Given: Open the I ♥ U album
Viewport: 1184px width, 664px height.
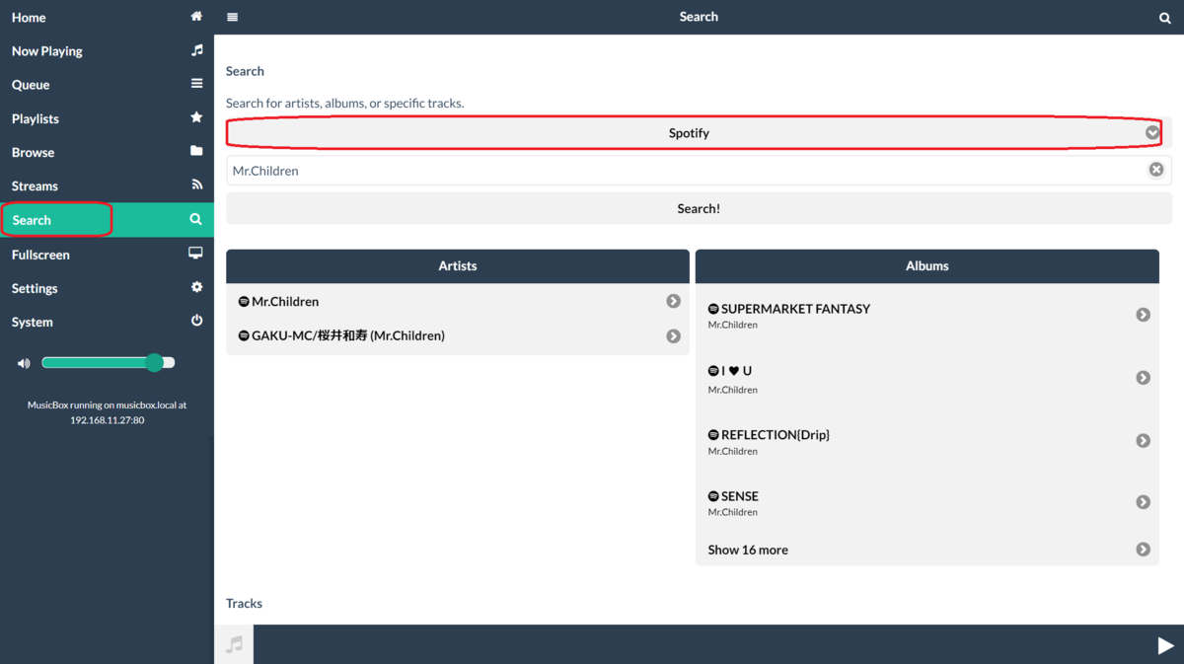Looking at the screenshot, I should coord(926,378).
